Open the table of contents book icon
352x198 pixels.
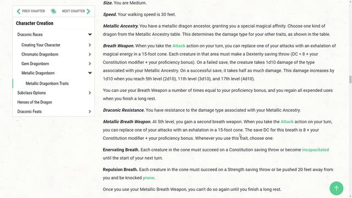(x=53, y=11)
